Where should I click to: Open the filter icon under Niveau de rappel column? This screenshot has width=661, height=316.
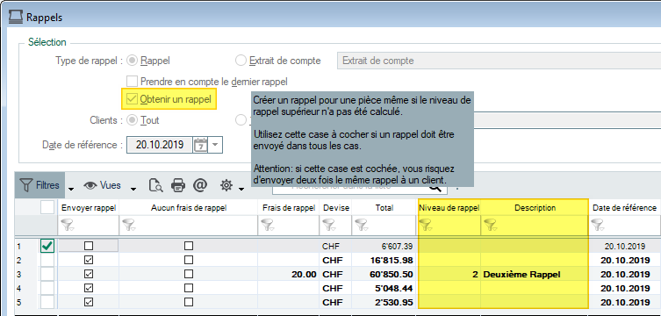pos(426,226)
